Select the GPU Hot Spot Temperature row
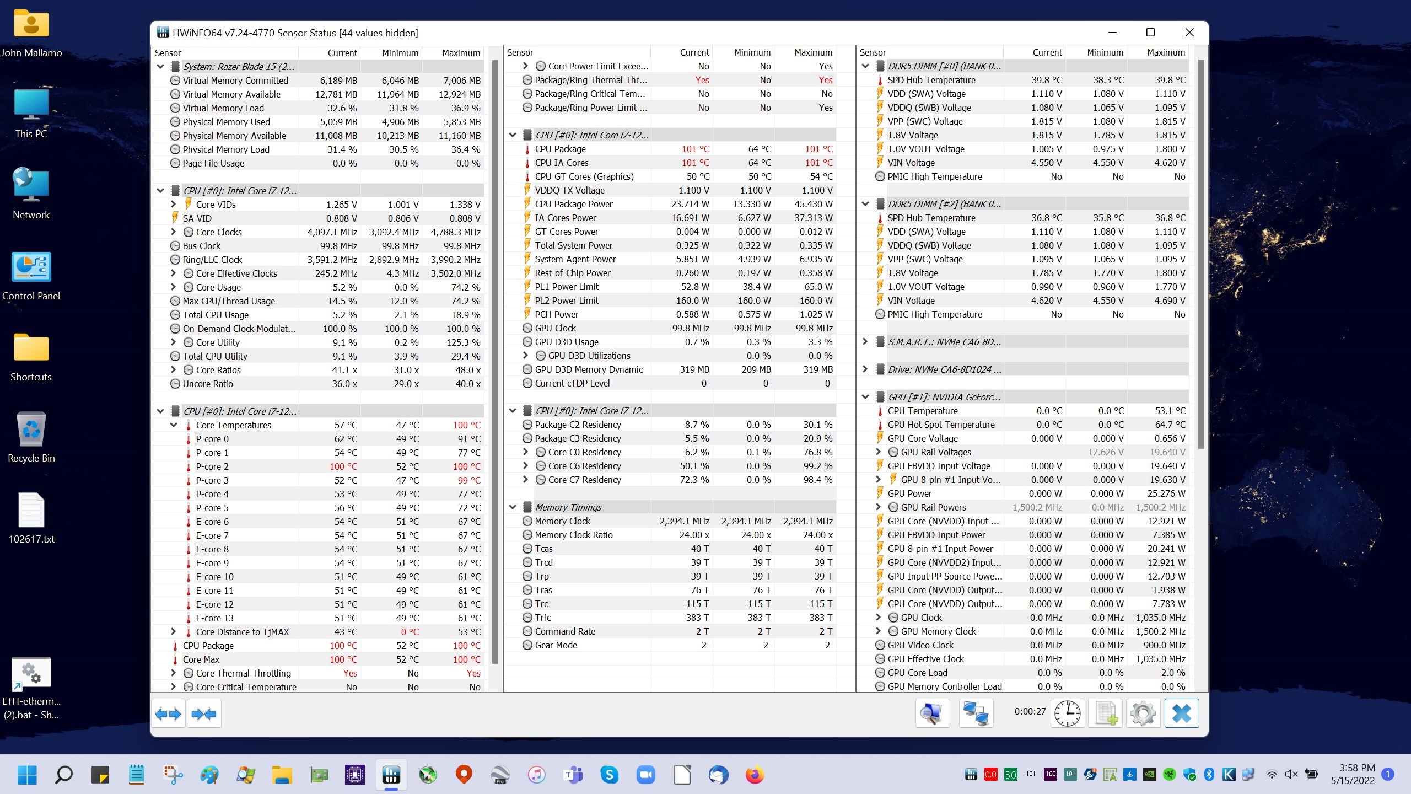 coord(1030,425)
